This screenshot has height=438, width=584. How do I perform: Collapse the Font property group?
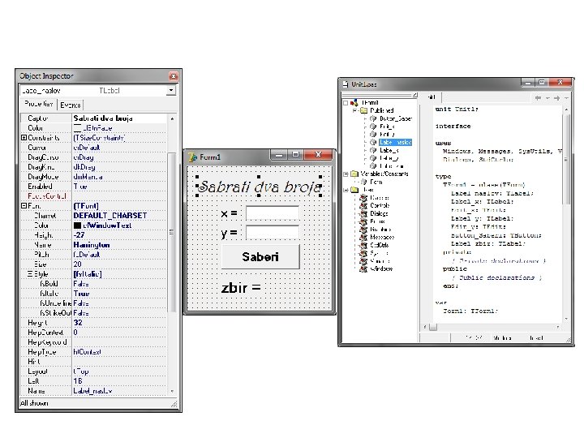24,206
